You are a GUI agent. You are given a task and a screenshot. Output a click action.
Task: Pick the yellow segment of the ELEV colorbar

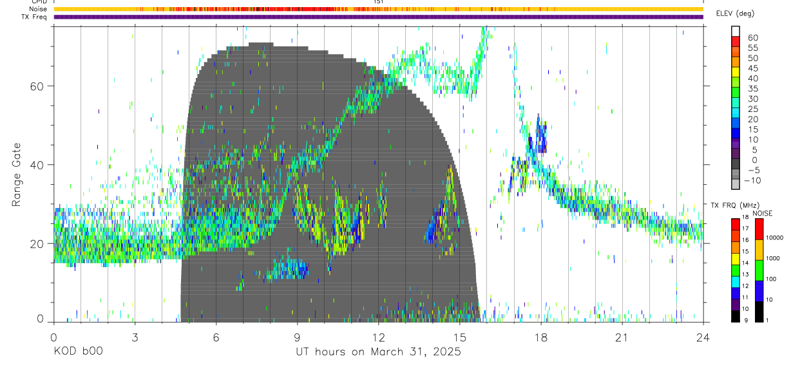[736, 72]
